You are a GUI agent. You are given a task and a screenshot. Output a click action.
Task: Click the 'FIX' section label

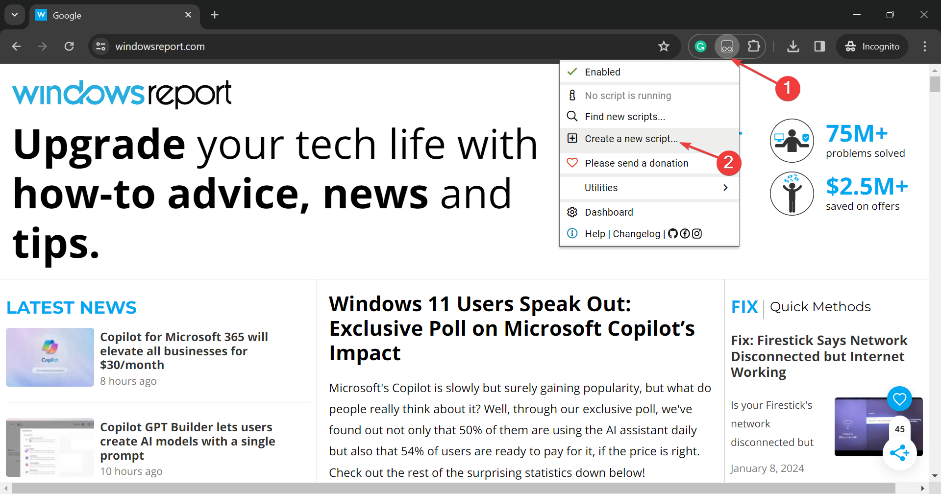744,307
